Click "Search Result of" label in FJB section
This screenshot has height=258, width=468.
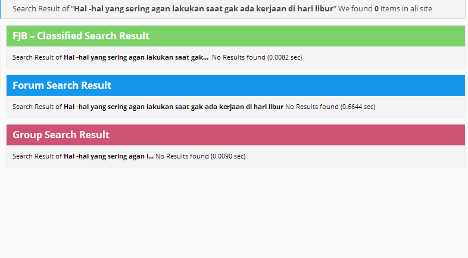[37, 57]
